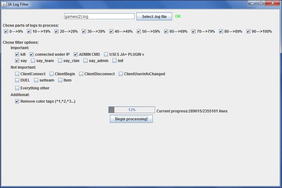282x188 pixels.
Task: Enable USES JA+ PLUGIN v checkbox
Action: pyautogui.click(x=106, y=54)
